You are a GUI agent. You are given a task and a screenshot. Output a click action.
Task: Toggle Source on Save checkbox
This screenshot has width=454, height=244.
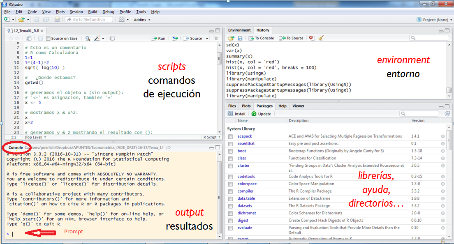(49, 39)
